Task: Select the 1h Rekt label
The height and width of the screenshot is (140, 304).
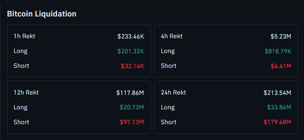Action: (24, 36)
